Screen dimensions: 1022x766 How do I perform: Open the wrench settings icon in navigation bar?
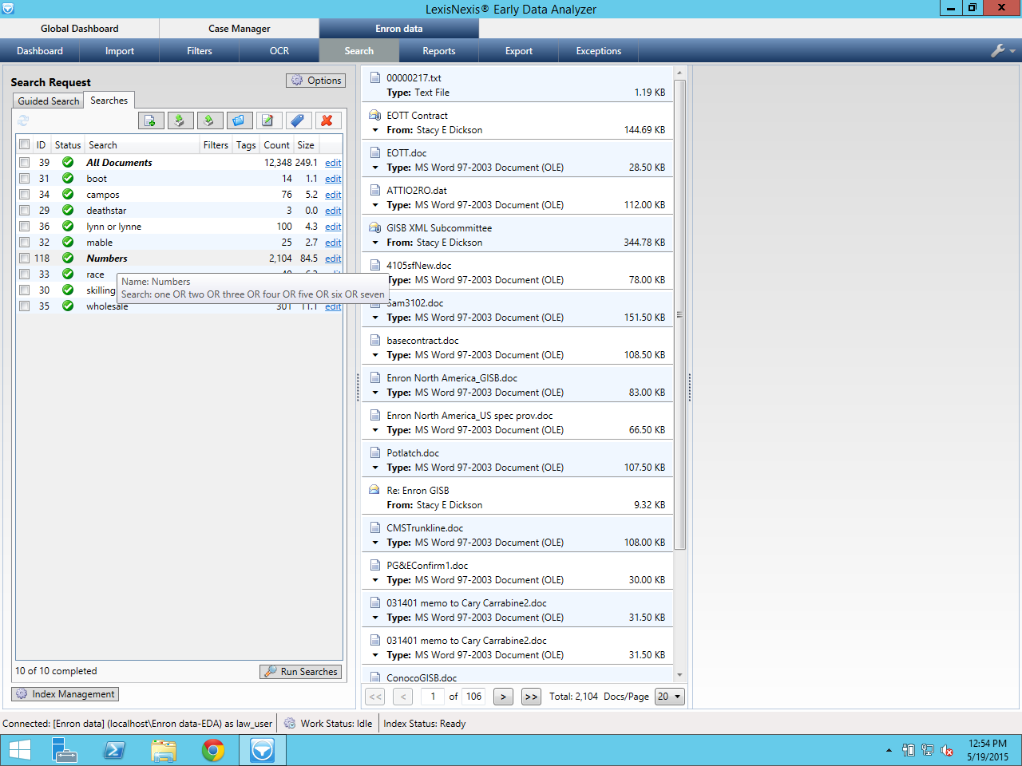[x=998, y=50]
